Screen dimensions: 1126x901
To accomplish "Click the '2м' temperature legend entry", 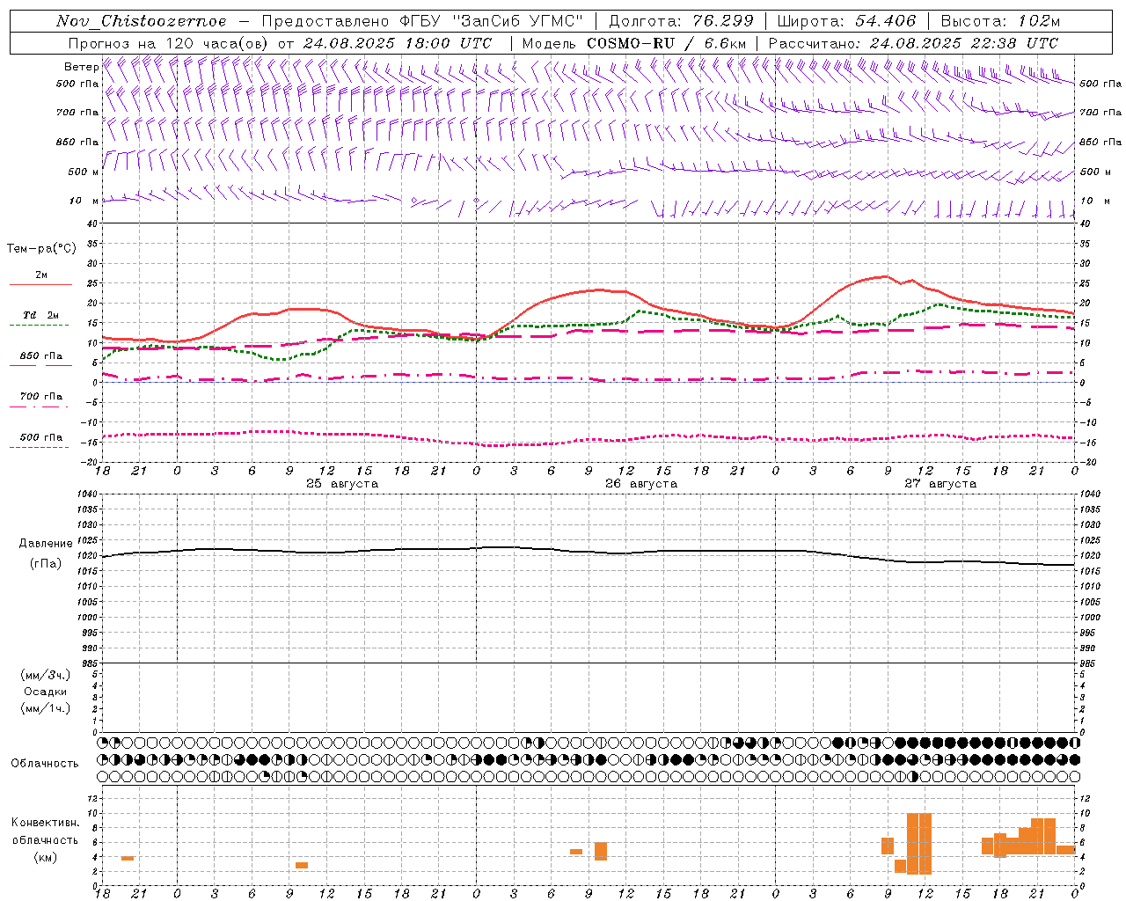I will (x=41, y=275).
